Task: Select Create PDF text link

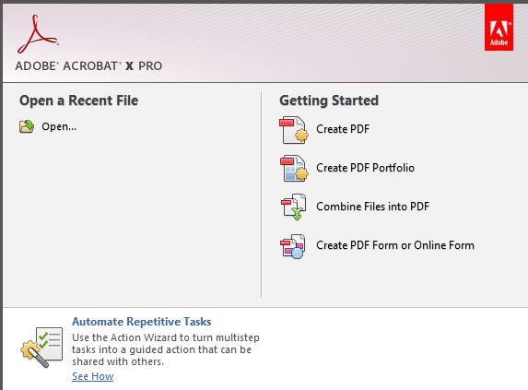Action: point(343,129)
